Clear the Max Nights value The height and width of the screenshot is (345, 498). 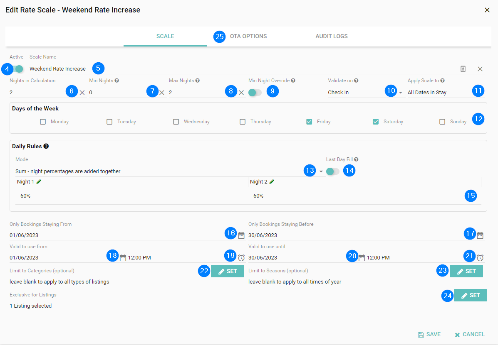241,93
